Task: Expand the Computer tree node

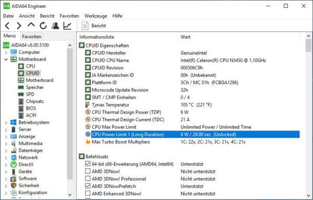Action: (6, 52)
